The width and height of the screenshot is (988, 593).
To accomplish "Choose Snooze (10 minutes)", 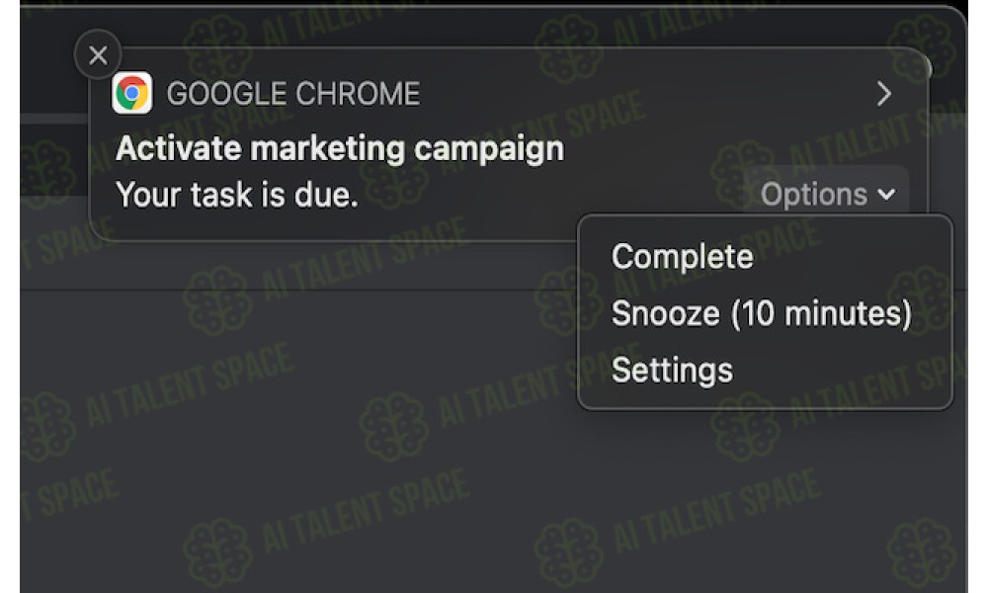I will pos(761,313).
